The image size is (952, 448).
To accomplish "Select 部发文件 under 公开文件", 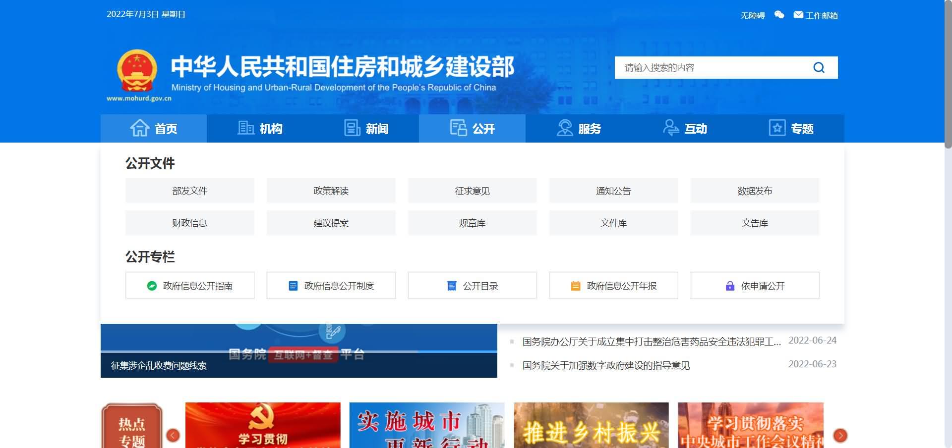I will click(190, 191).
